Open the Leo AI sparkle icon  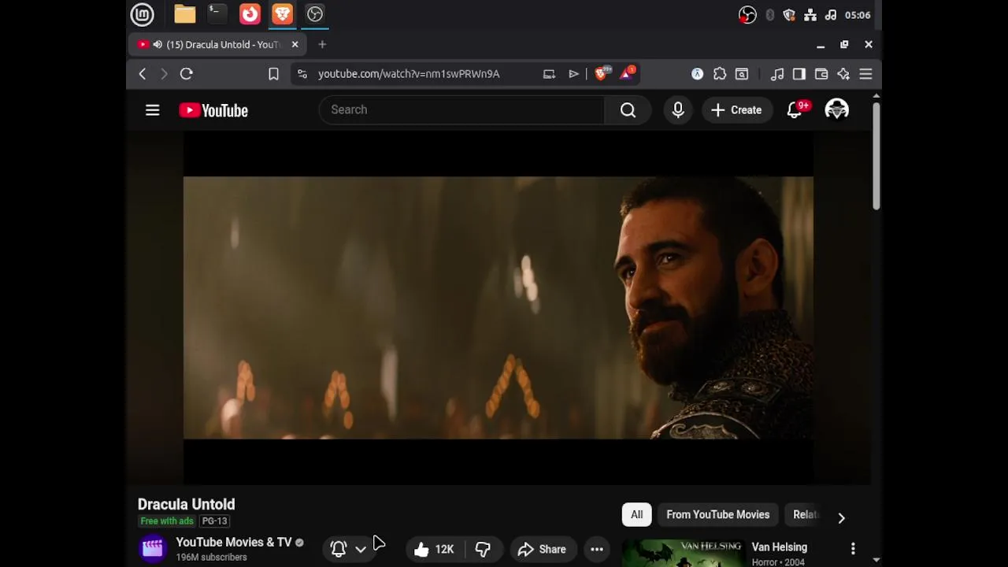coord(843,74)
